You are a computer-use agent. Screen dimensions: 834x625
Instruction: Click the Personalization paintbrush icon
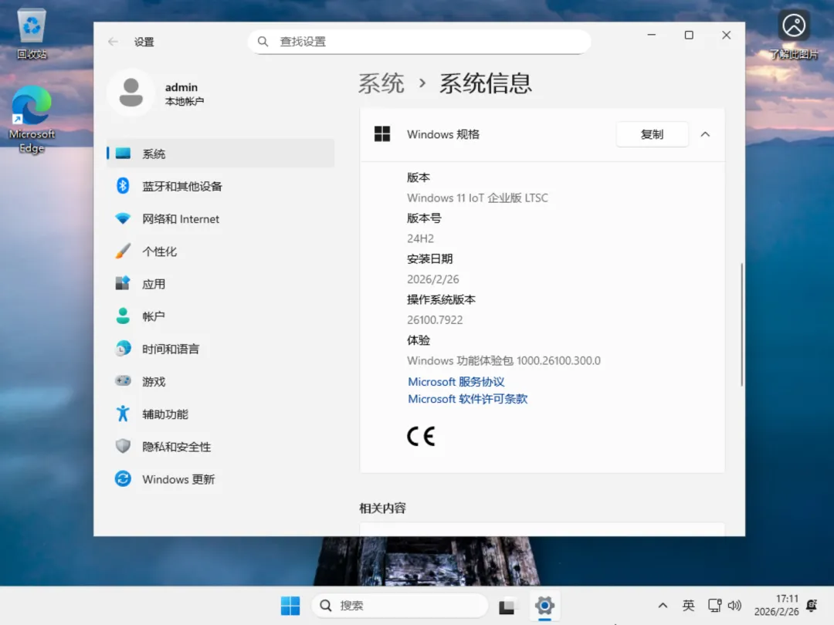point(123,251)
